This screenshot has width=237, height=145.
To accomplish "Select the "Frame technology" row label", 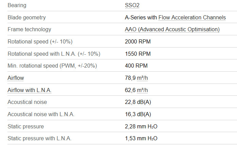I will click(x=29, y=30).
